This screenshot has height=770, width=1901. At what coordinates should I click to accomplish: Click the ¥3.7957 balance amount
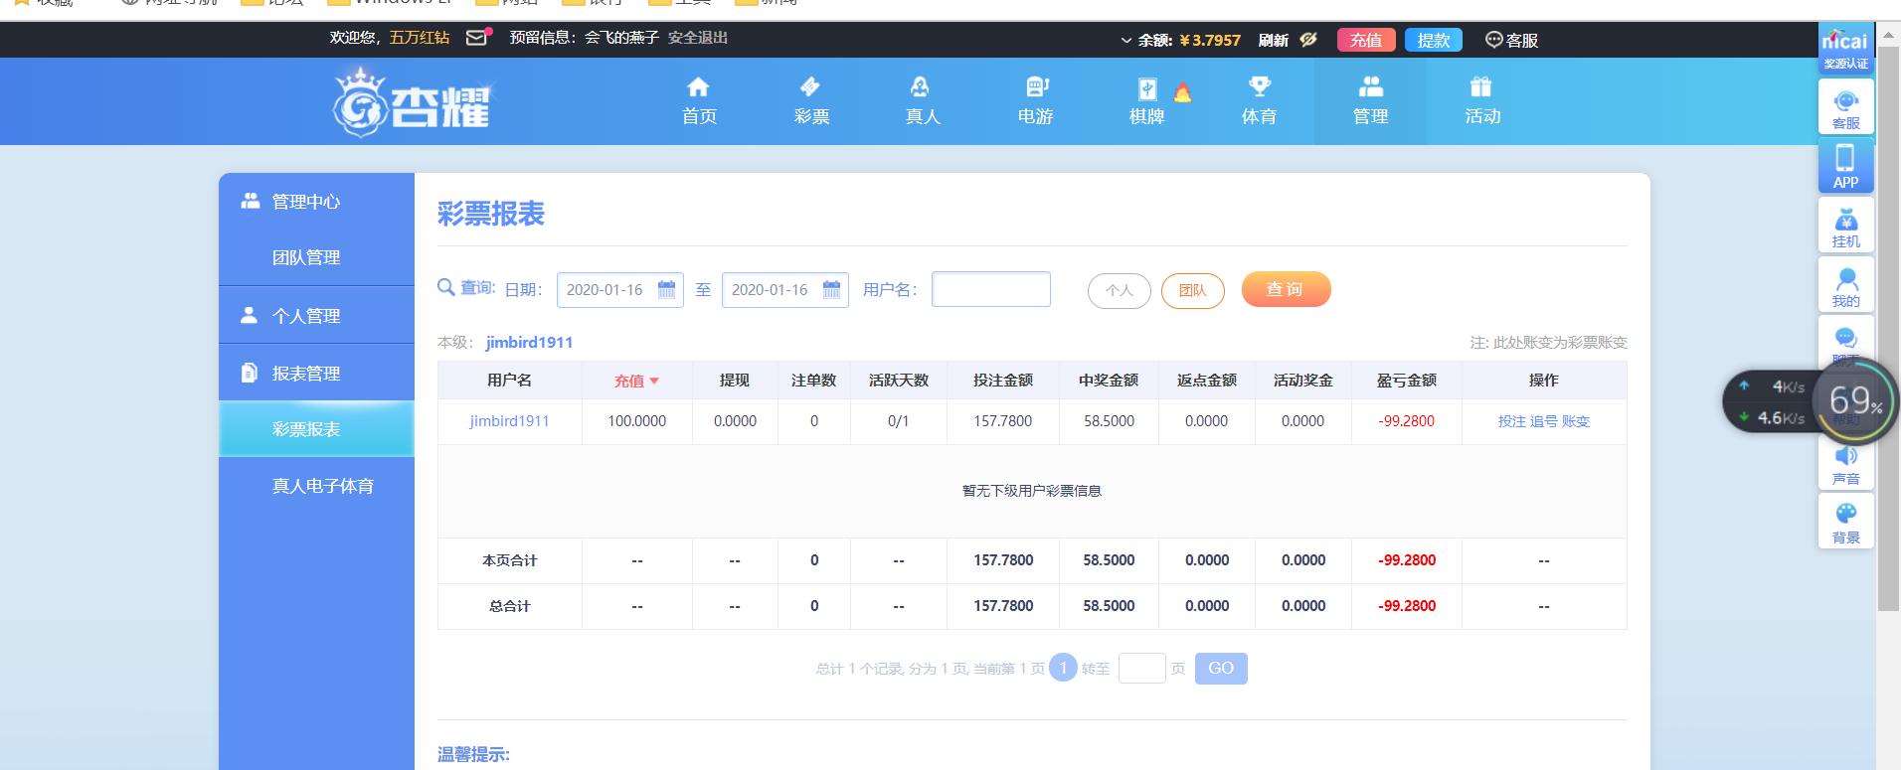(x=1210, y=41)
